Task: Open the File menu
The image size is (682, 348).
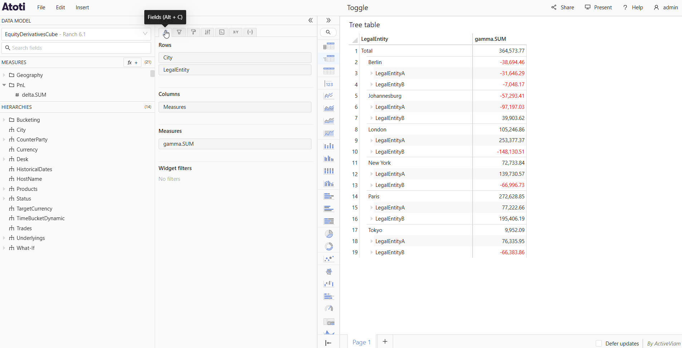Action: click(x=41, y=8)
